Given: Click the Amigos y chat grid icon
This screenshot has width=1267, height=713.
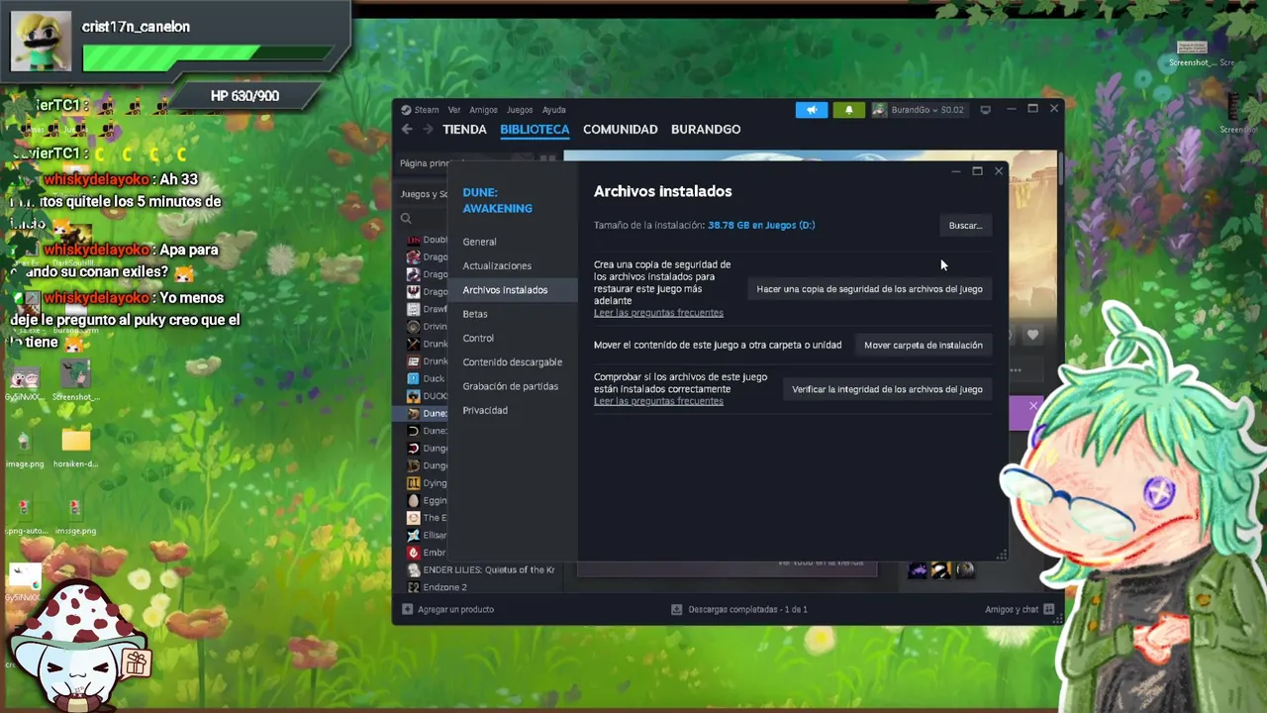Looking at the screenshot, I should point(1048,610).
